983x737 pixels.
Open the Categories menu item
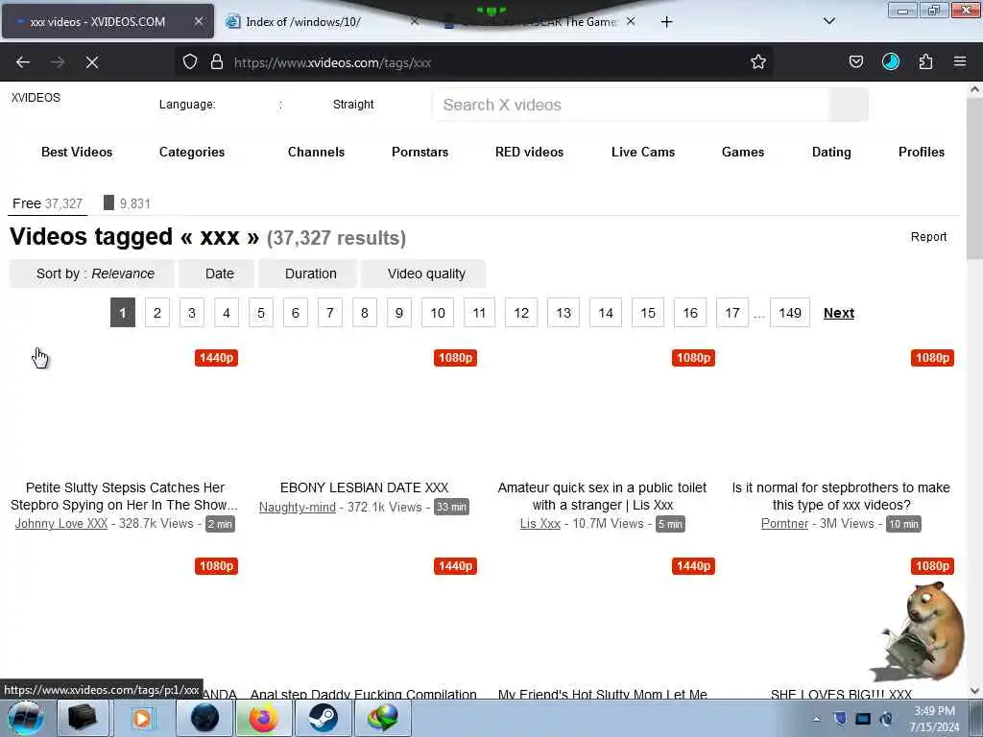tap(192, 152)
